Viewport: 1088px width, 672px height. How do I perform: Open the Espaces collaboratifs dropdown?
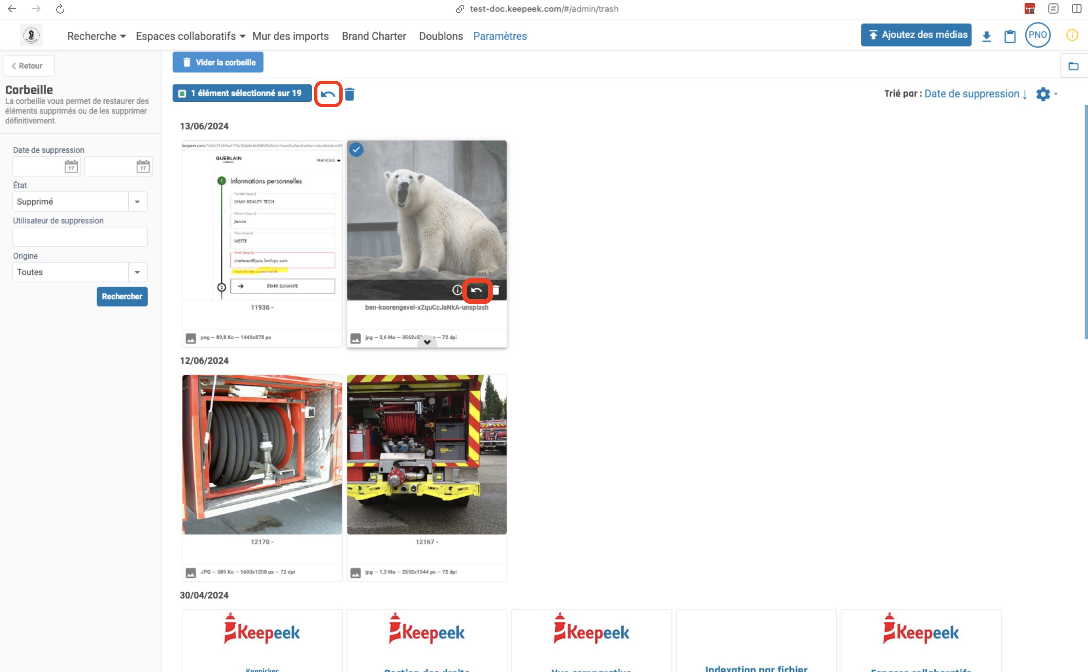point(191,36)
